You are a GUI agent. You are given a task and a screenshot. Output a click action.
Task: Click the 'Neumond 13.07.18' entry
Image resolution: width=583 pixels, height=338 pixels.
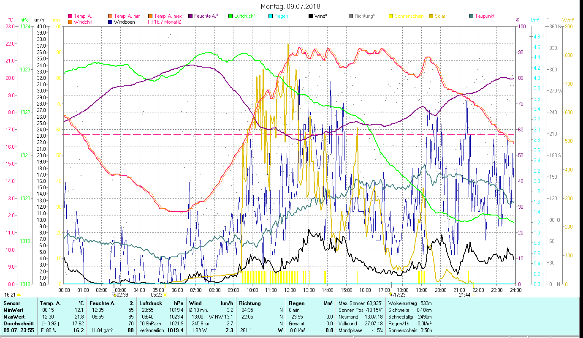361,317
